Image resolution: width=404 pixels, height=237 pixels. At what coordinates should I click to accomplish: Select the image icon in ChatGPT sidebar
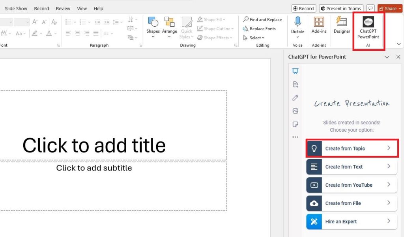tap(295, 111)
